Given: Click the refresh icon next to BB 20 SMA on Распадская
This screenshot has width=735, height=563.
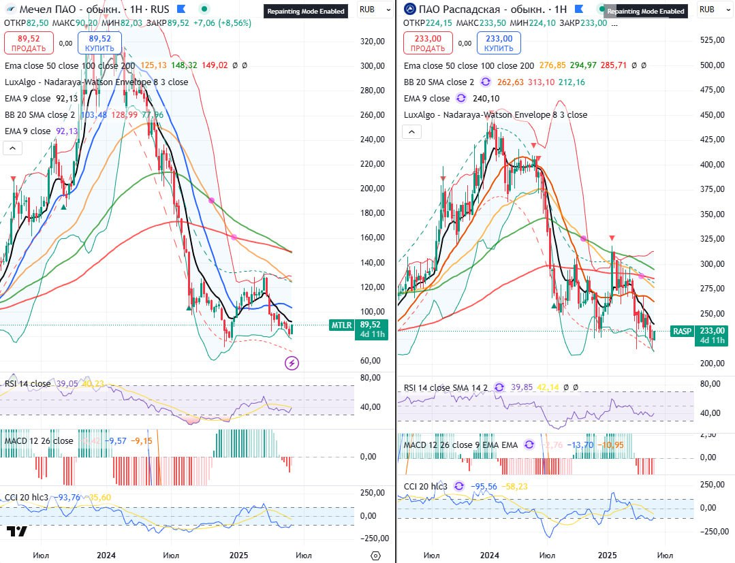Looking at the screenshot, I should point(486,82).
